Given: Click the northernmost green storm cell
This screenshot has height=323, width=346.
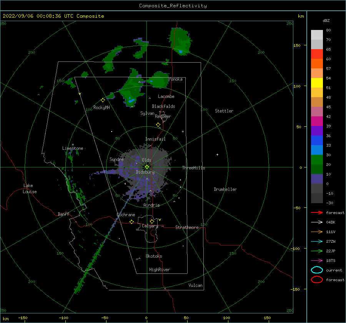Looking at the screenshot, I should (181, 41).
